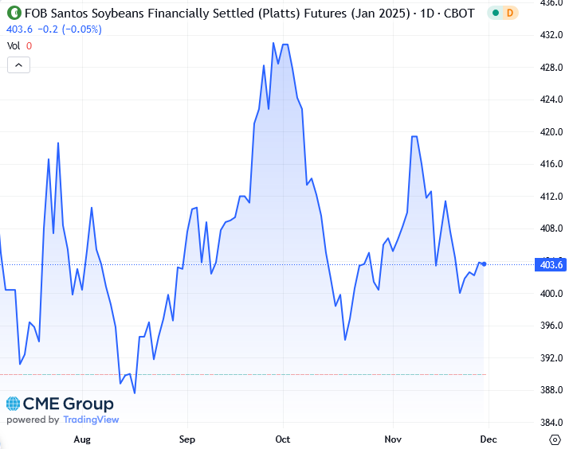Screen dimensions: 573x449
Task: Open chart settings hexagon icon
Action: pos(555,439)
